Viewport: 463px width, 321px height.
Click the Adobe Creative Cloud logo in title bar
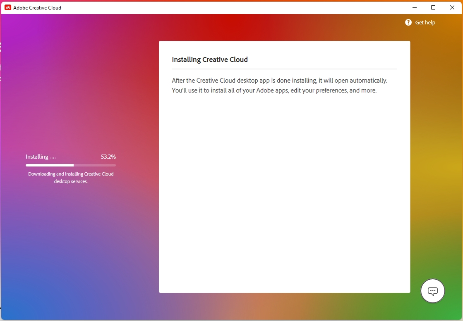[8, 7]
